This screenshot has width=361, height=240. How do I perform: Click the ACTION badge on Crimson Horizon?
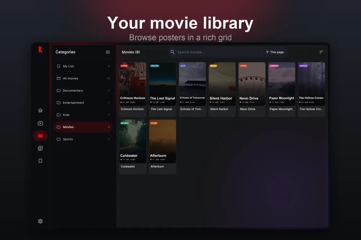pos(124,66)
